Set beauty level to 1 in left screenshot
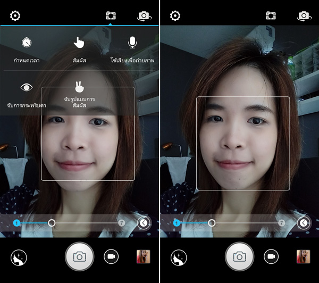 [x=16, y=223]
